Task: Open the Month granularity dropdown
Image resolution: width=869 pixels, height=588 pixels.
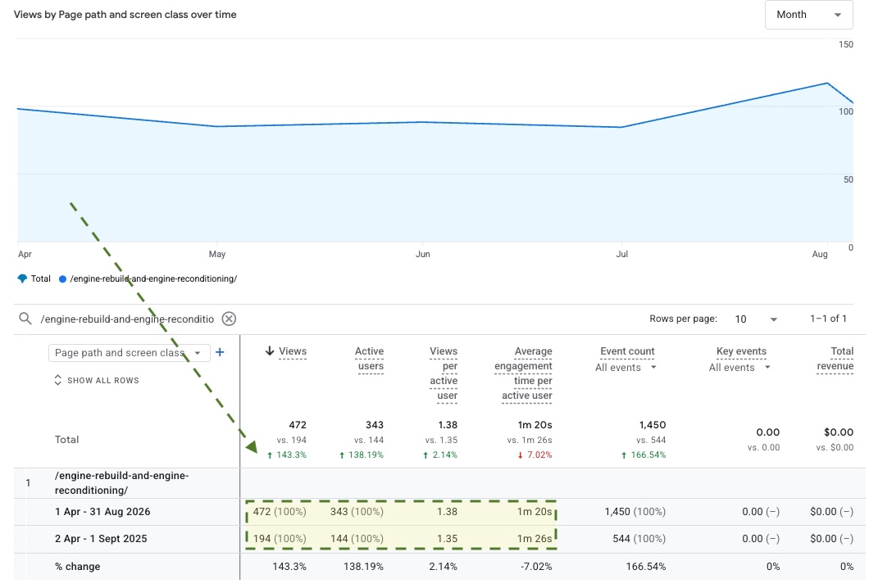Action: pos(808,15)
